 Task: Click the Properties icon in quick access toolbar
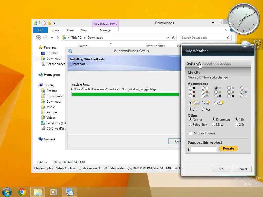coord(44,23)
